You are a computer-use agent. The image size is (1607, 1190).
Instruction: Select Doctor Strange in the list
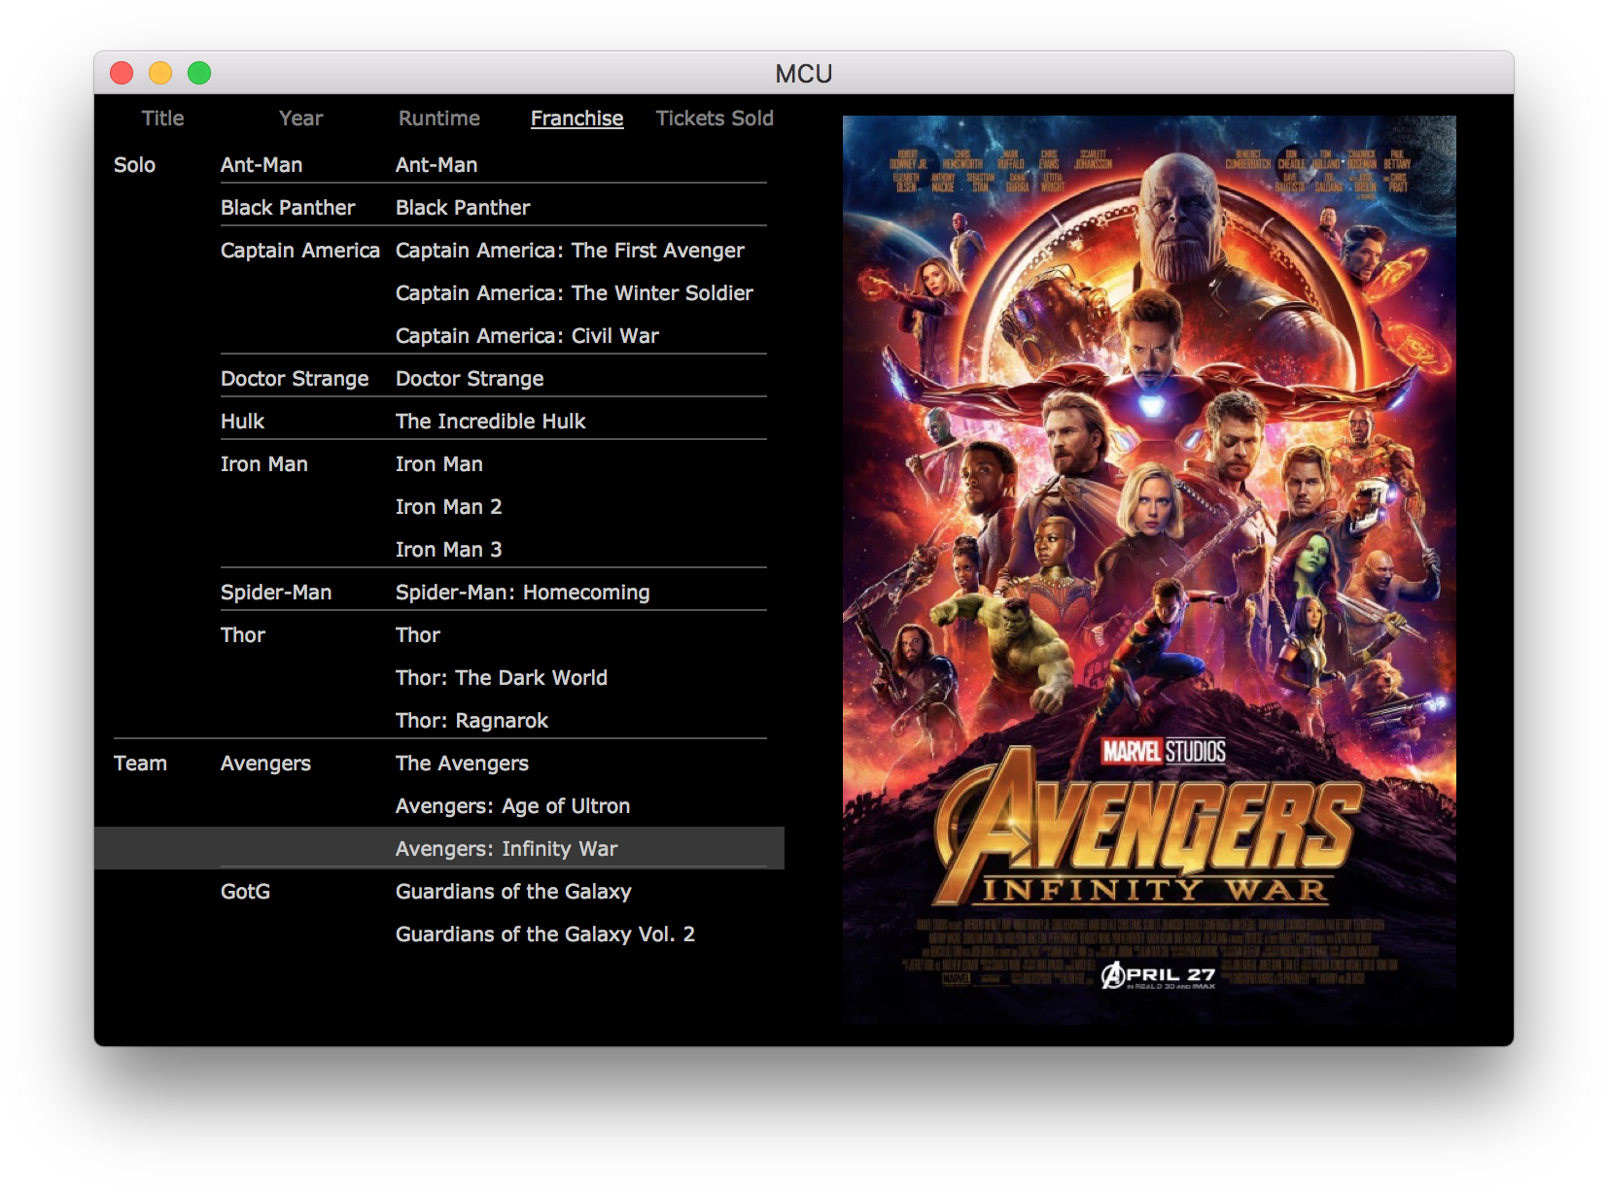(x=470, y=378)
